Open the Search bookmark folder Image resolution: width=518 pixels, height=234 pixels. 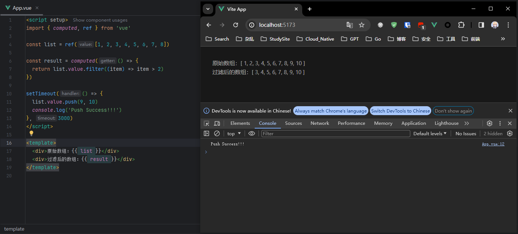click(217, 39)
